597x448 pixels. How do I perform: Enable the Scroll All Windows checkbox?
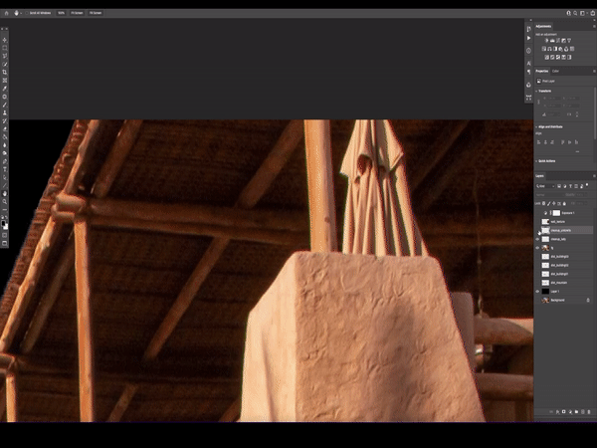click(27, 13)
